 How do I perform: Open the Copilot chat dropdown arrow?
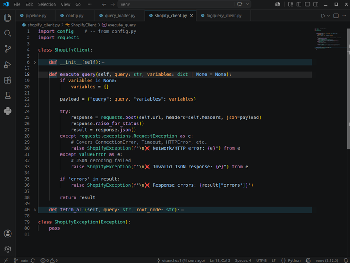click(x=247, y=4)
